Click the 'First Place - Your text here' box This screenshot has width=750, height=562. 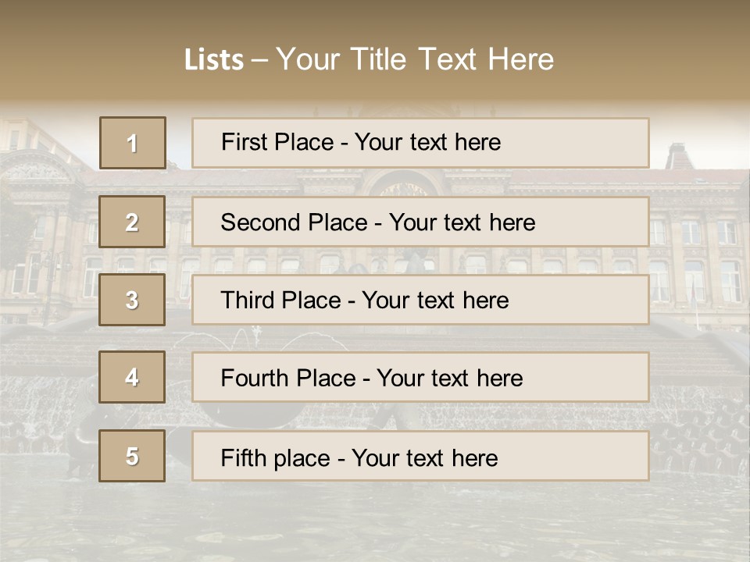[x=420, y=143]
